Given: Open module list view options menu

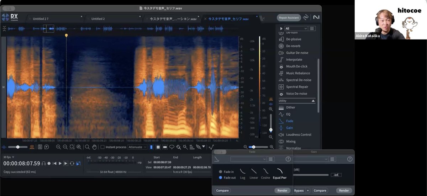Looking at the screenshot, I should pos(312,28).
